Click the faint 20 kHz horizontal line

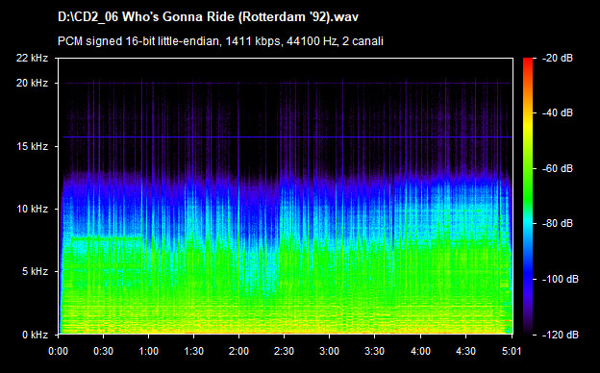(x=286, y=83)
